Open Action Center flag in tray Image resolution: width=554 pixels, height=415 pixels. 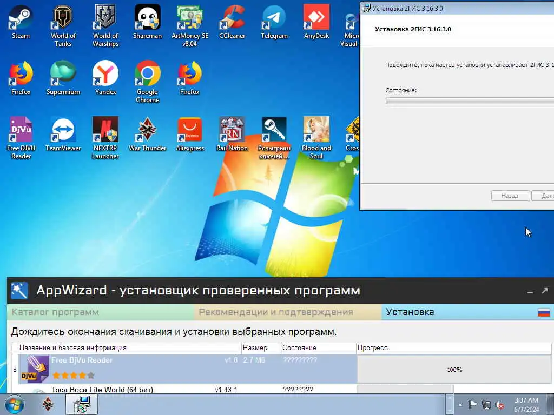[x=473, y=404]
